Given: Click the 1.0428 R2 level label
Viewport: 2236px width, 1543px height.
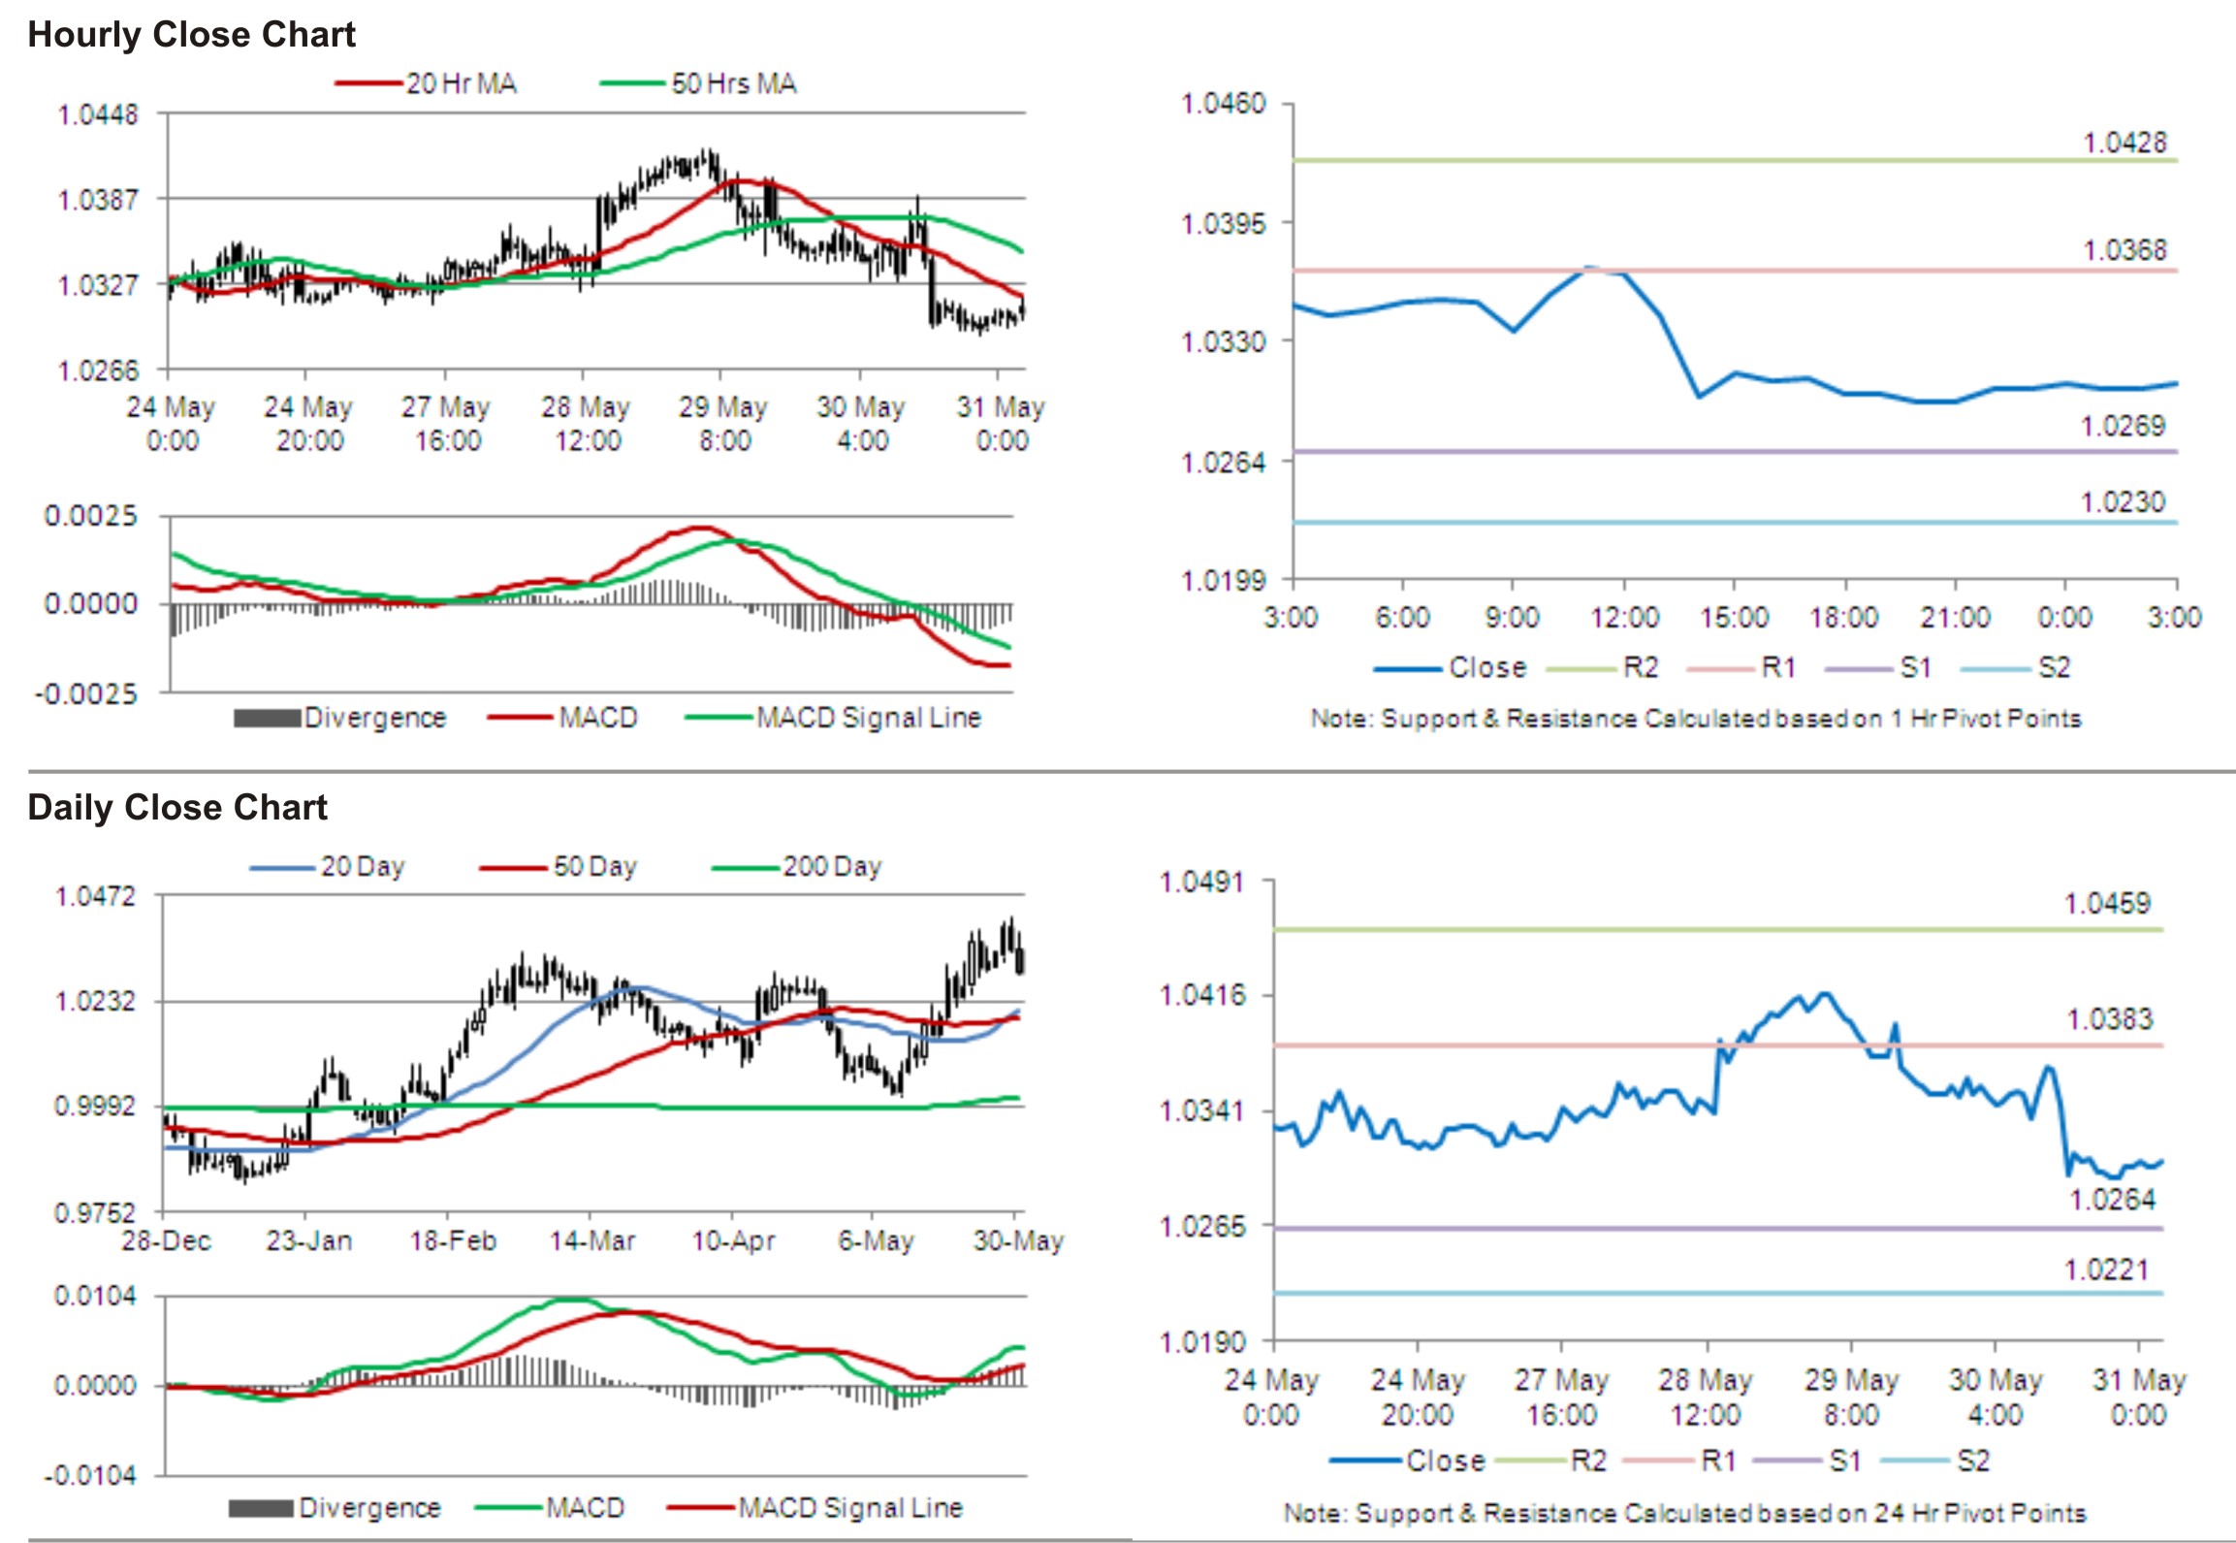Looking at the screenshot, I should 2124,143.
